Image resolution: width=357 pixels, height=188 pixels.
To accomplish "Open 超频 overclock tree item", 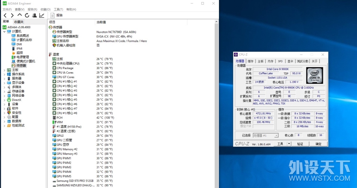I will (20, 53).
